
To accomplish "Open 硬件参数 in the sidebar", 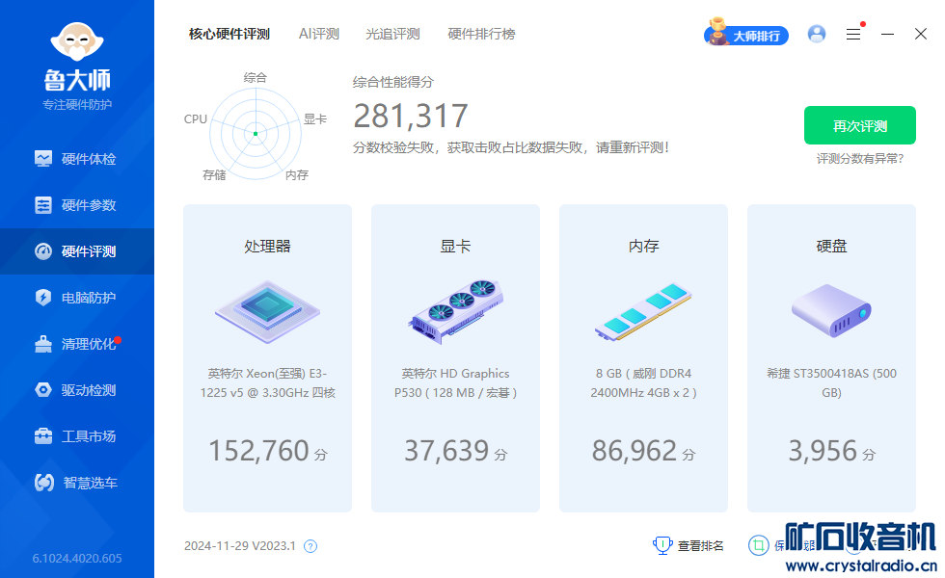I will point(77,205).
